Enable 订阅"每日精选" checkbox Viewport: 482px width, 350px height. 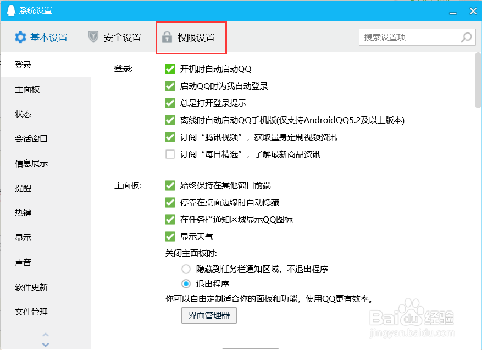[170, 154]
